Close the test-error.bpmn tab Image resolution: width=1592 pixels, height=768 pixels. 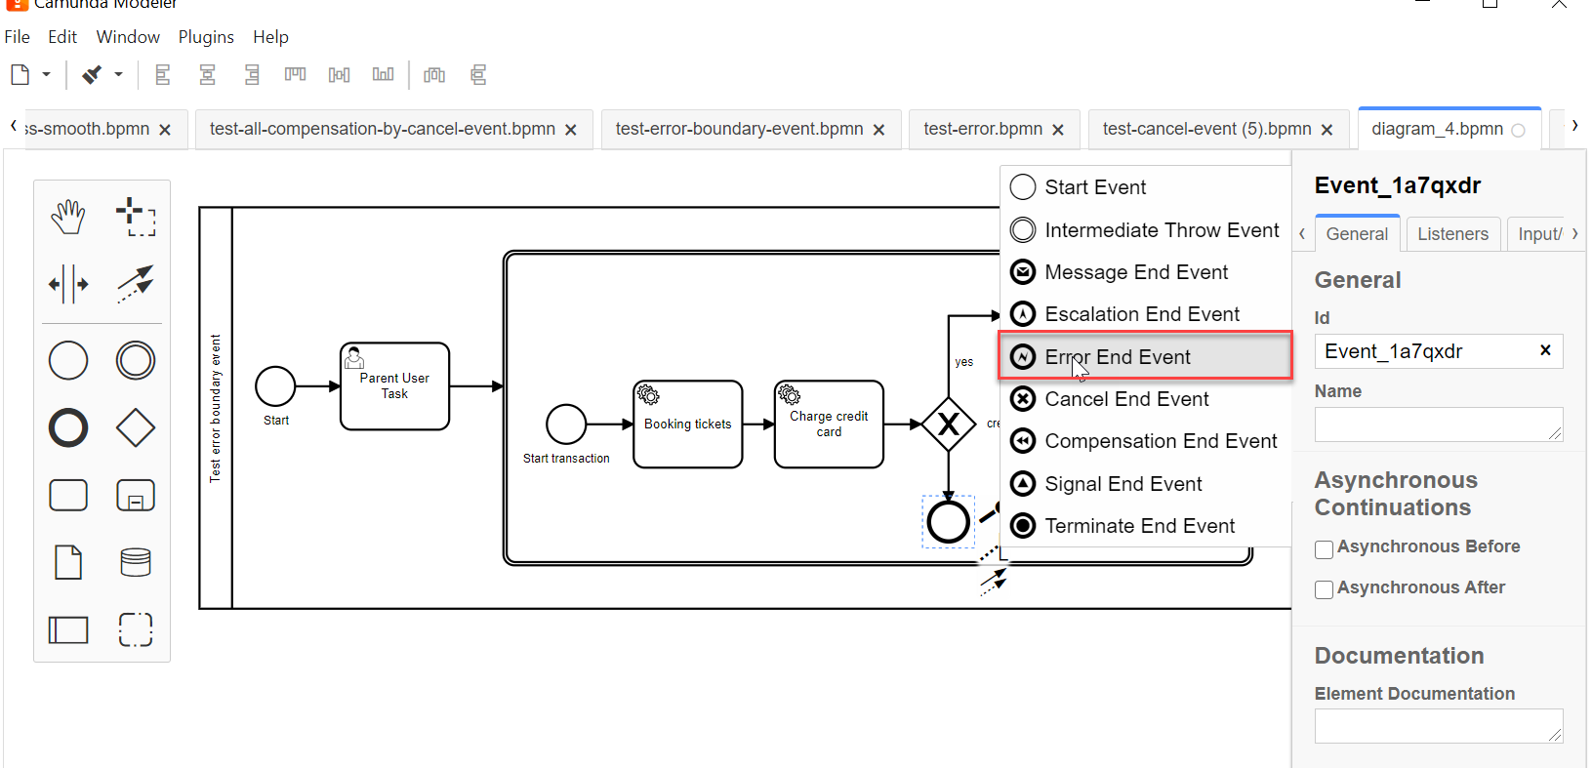pos(1058,130)
